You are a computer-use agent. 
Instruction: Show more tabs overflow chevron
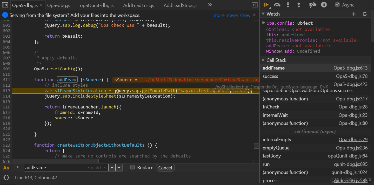pos(210,5)
